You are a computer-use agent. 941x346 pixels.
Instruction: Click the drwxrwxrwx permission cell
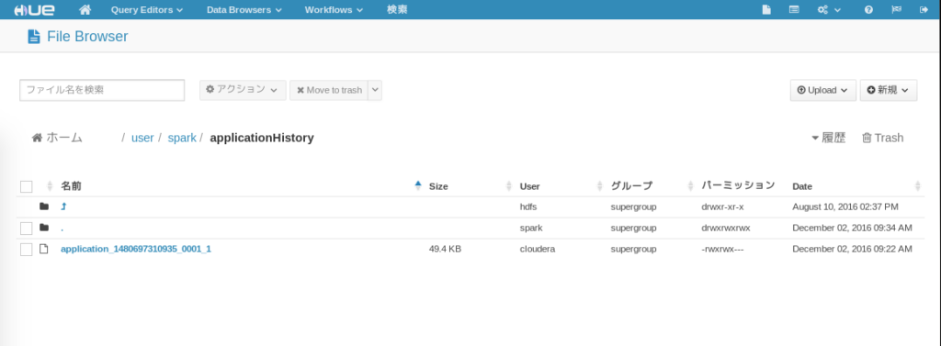click(726, 228)
